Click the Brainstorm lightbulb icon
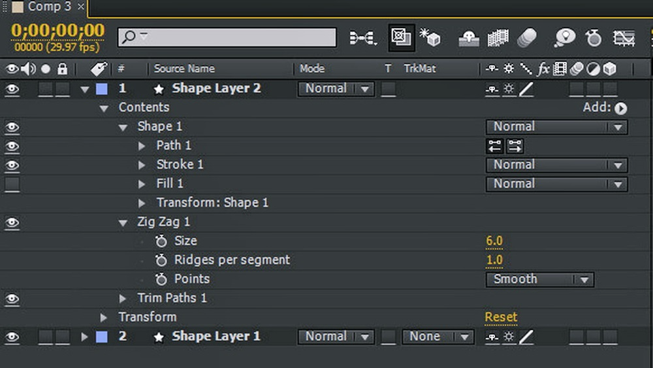Viewport: 653px width, 368px height. pyautogui.click(x=564, y=38)
